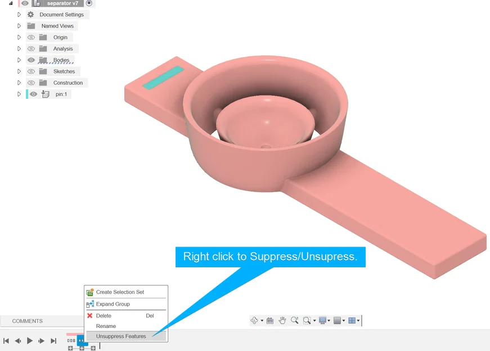Open the Orbit type dropdown arrow
Image resolution: width=490 pixels, height=351 pixels.
262,321
